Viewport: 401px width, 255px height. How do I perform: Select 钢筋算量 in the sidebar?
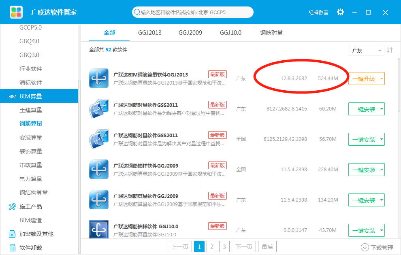click(x=31, y=123)
